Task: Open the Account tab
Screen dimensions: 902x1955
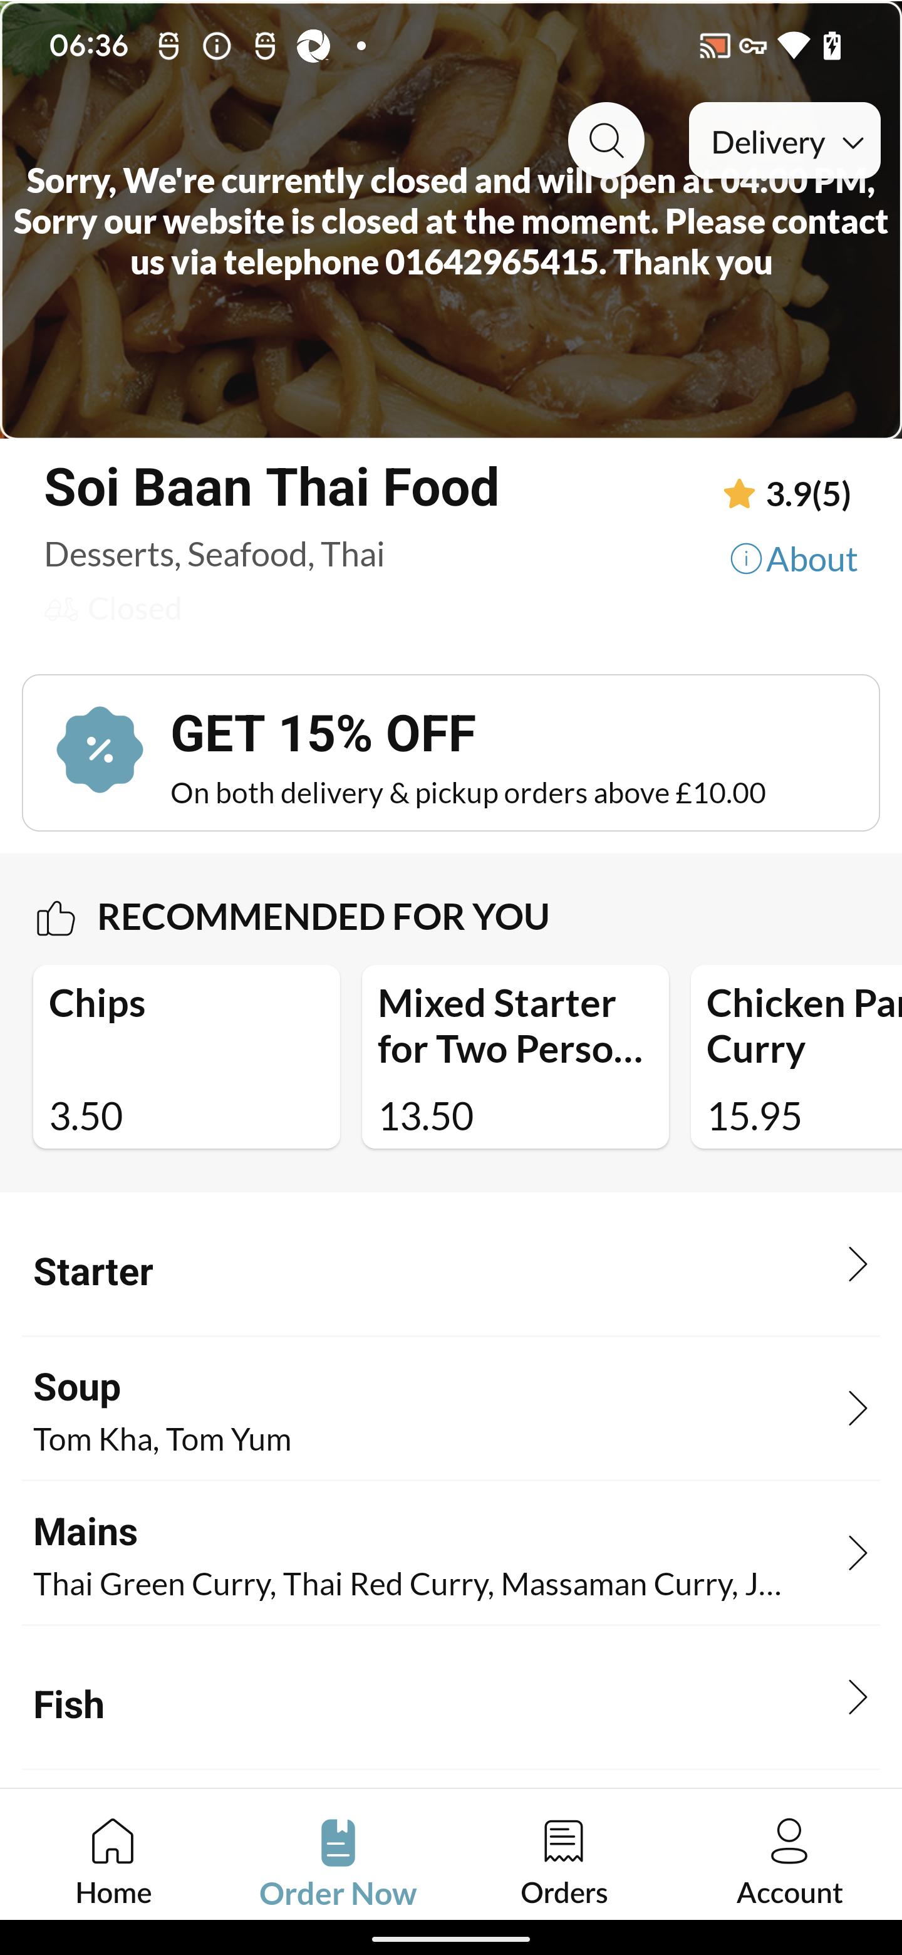Action: 789,1862
